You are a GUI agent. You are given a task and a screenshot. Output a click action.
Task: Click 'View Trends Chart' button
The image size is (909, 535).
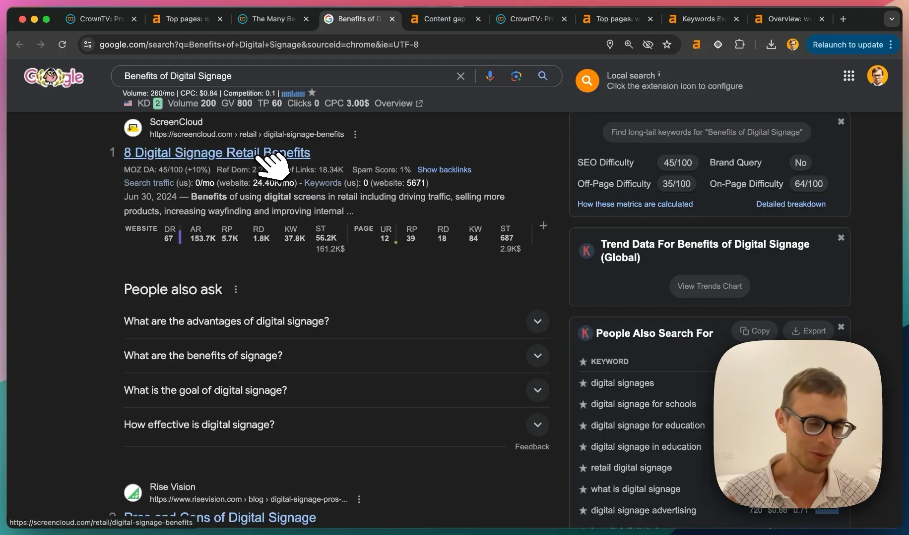coord(710,286)
